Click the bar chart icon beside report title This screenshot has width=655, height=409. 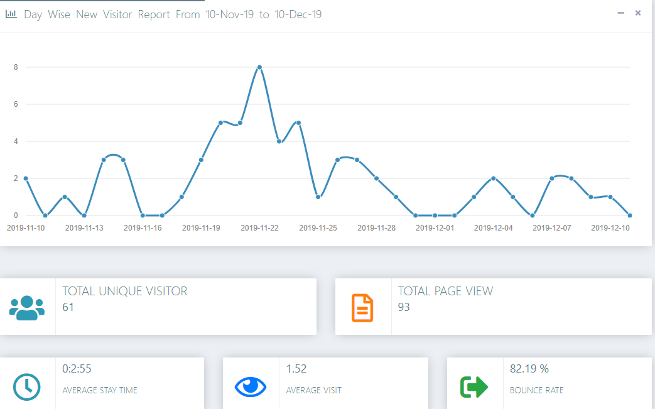[11, 14]
